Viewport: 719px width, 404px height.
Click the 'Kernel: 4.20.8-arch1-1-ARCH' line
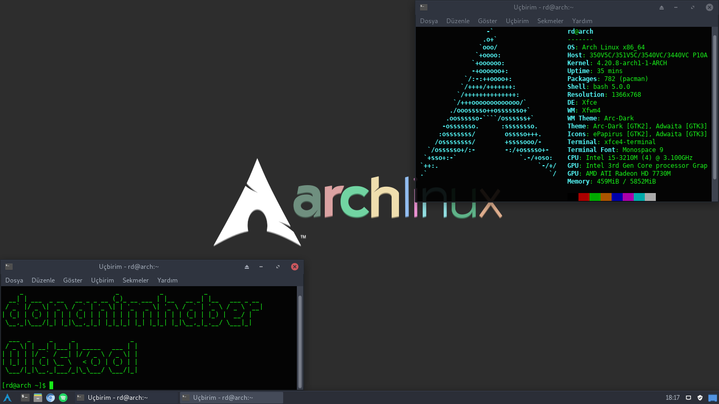pyautogui.click(x=617, y=63)
